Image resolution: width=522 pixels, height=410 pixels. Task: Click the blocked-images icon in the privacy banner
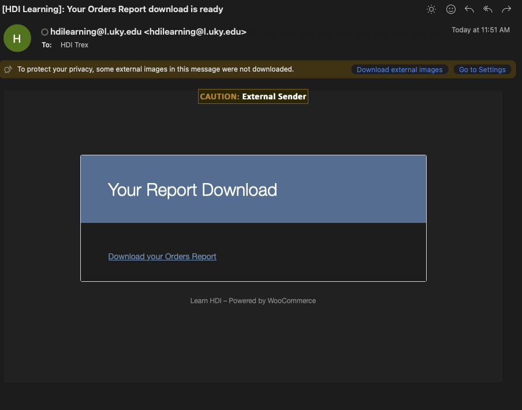click(8, 69)
